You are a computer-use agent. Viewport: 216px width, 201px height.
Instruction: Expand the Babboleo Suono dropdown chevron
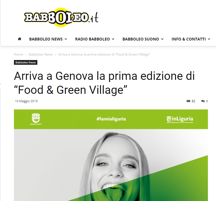click(162, 39)
